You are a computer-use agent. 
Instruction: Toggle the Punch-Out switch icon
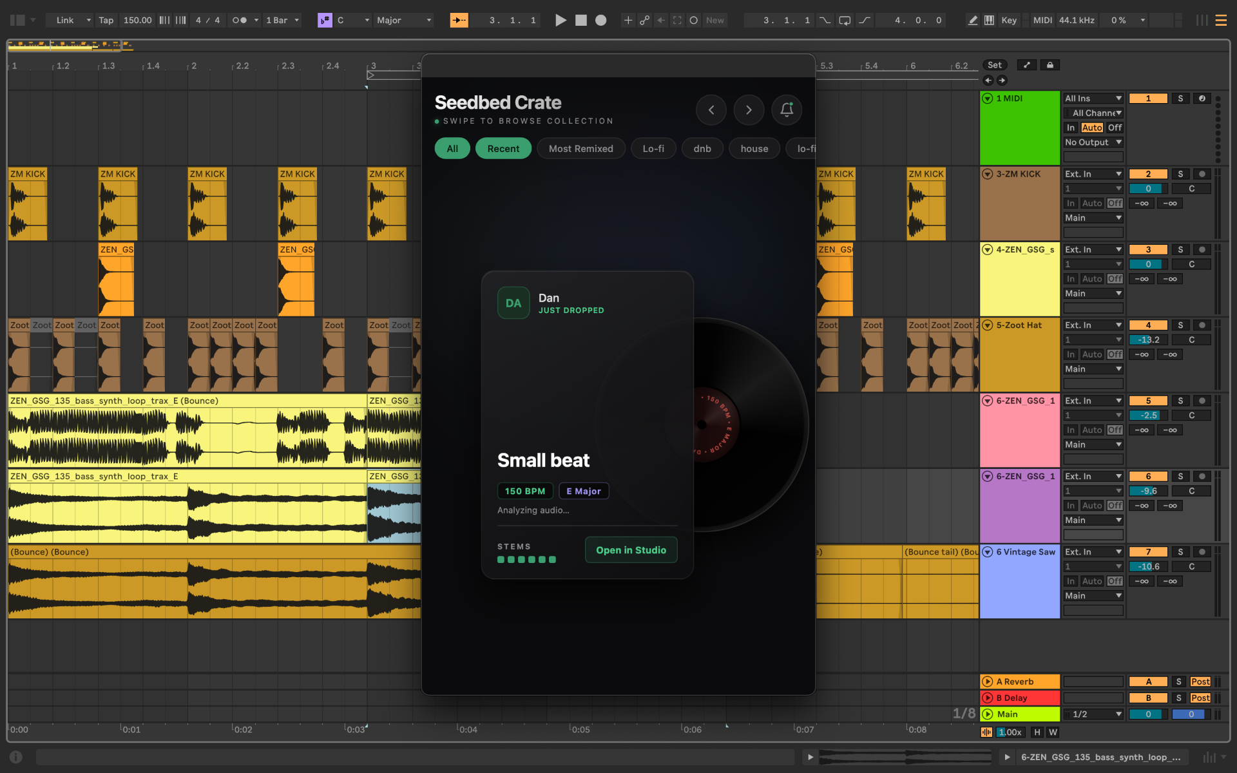[864, 20]
